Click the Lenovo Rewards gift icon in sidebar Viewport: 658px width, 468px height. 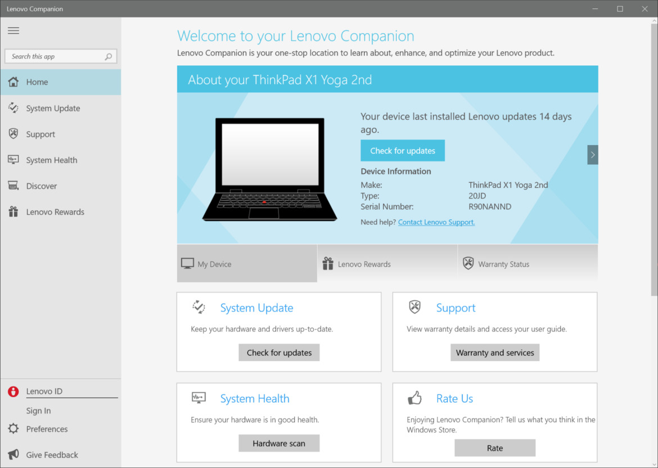click(13, 211)
